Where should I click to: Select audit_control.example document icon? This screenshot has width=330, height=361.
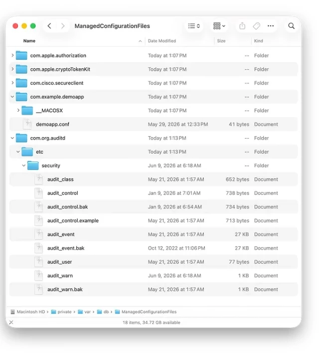click(39, 220)
